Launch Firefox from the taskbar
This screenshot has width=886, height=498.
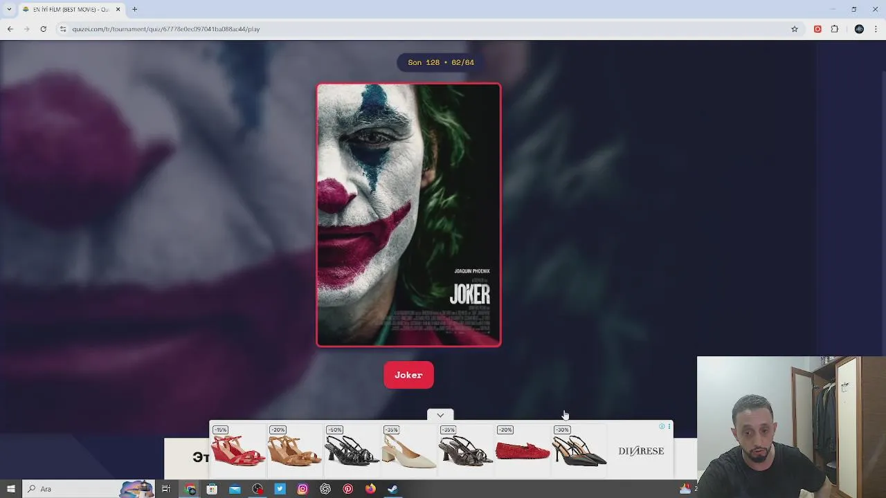point(370,489)
